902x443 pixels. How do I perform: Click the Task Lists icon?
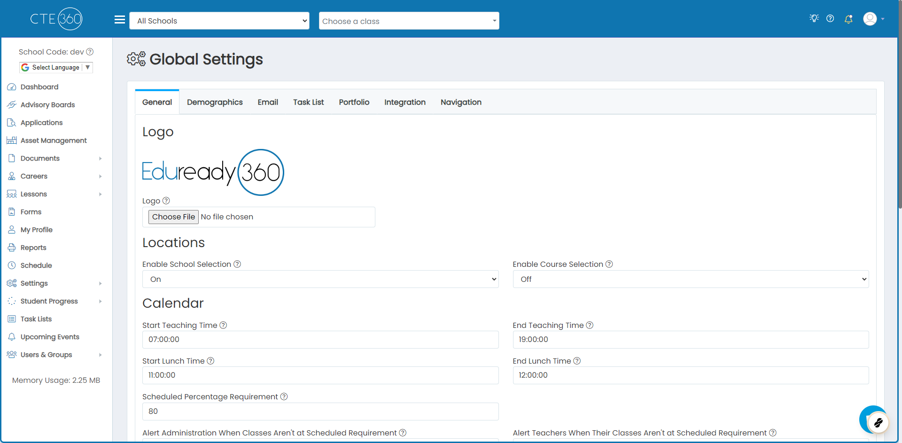click(x=12, y=319)
